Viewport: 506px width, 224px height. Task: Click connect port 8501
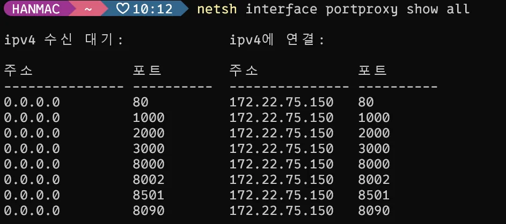373,195
